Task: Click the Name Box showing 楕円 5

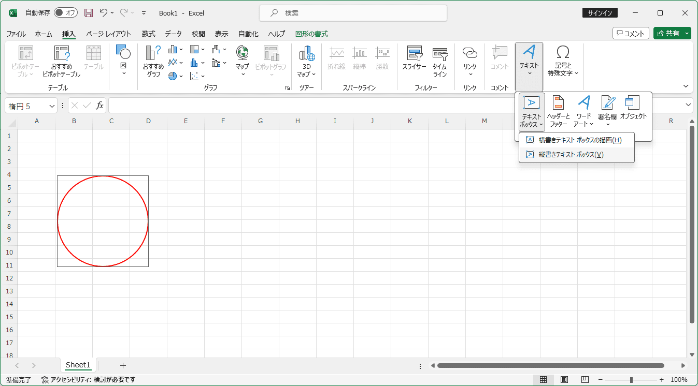Action: (x=31, y=106)
